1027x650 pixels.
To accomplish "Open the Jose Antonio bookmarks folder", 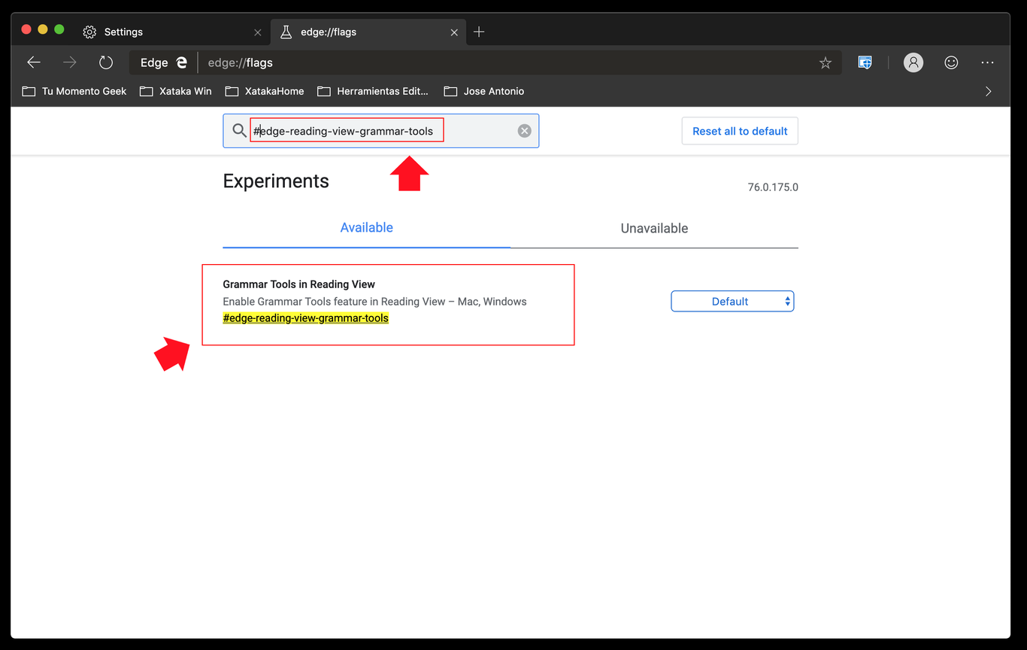I will coord(484,91).
